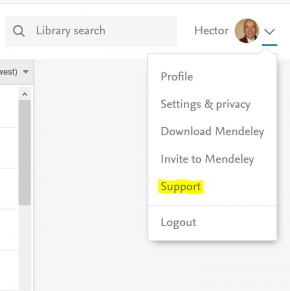Viewport: 290px width, 291px height.
Task: Open Settings & privacy
Action: [205, 104]
